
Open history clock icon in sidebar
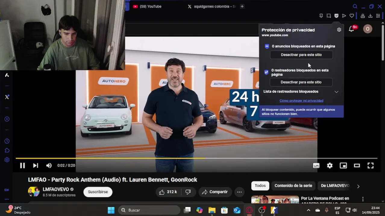tap(7, 141)
